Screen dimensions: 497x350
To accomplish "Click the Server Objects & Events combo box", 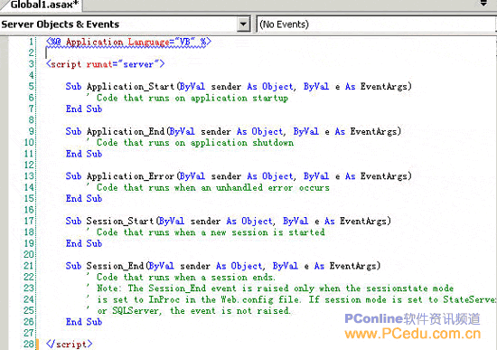I will coord(126,24).
